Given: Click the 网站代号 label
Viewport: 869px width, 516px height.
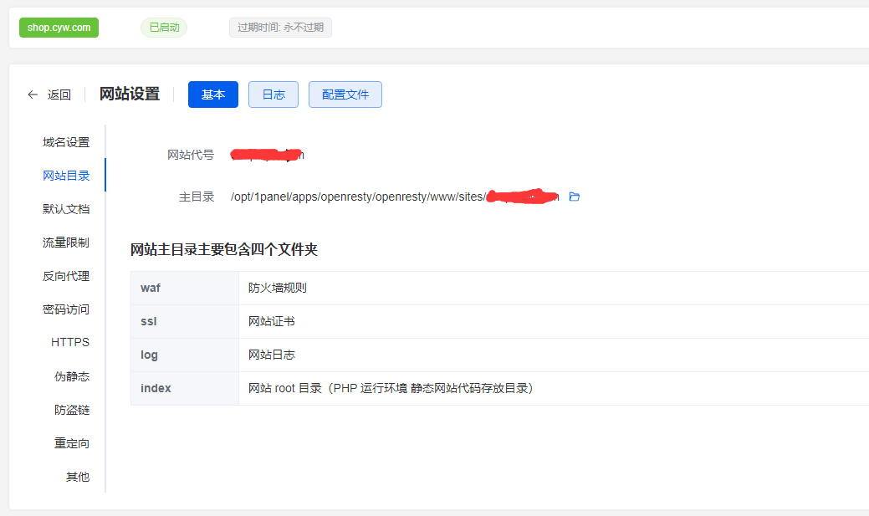Looking at the screenshot, I should 191,155.
